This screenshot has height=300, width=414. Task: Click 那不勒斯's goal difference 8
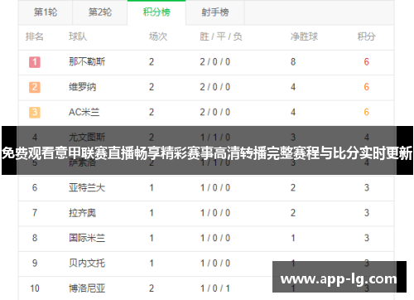pyautogui.click(x=293, y=62)
